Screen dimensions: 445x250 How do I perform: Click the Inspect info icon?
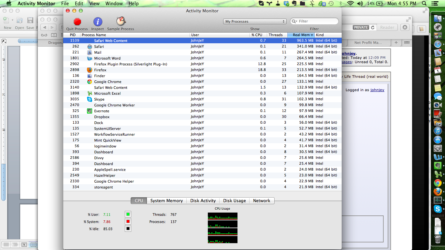98,22
